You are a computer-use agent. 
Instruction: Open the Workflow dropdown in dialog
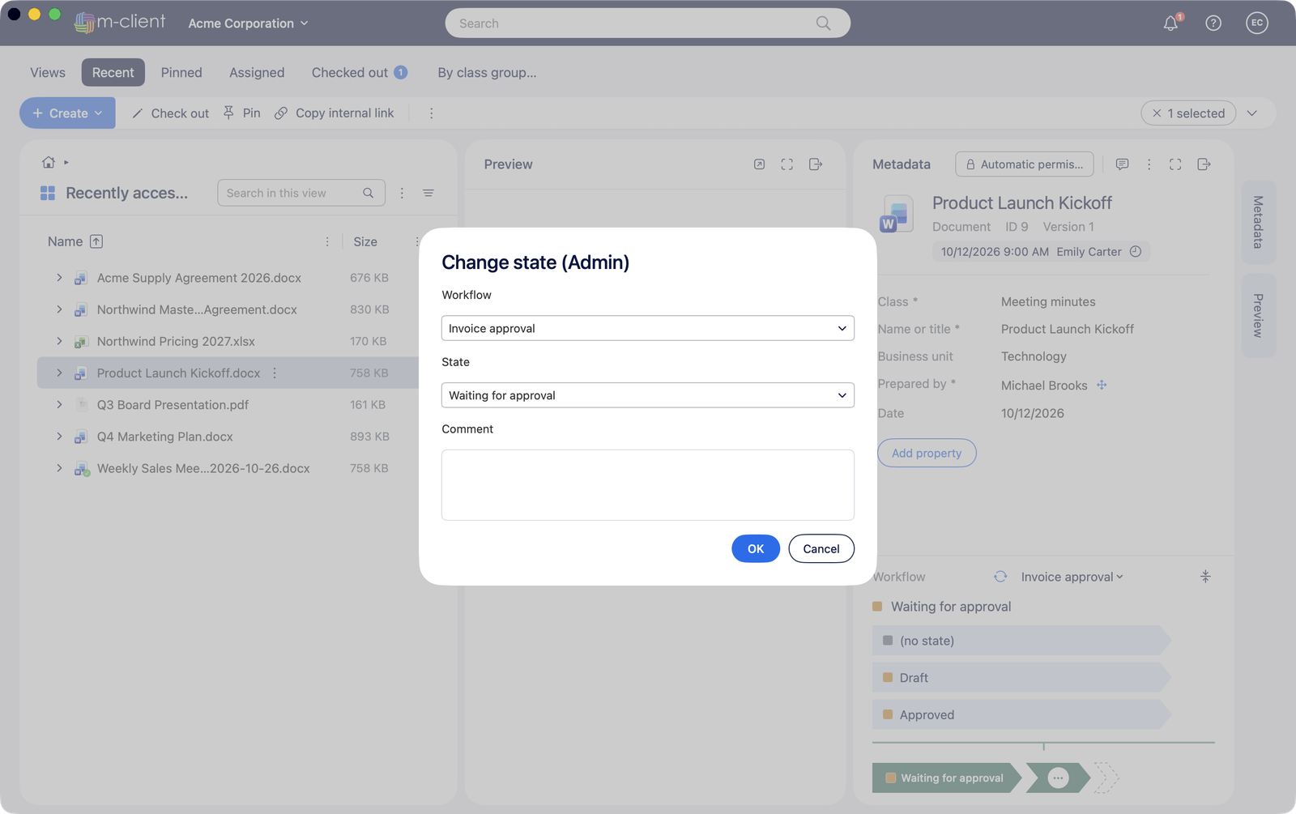(x=648, y=328)
